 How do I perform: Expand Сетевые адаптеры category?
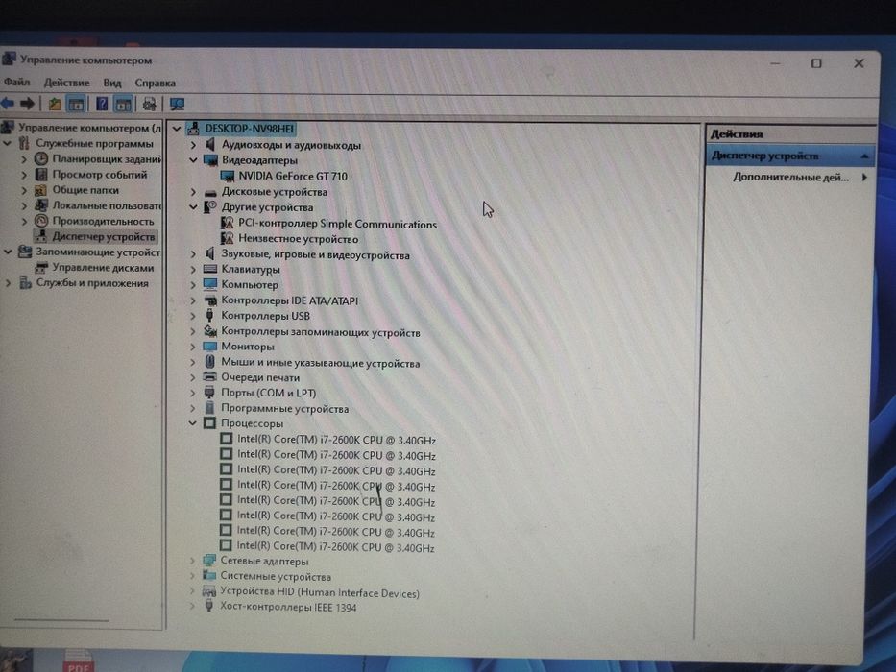point(193,562)
